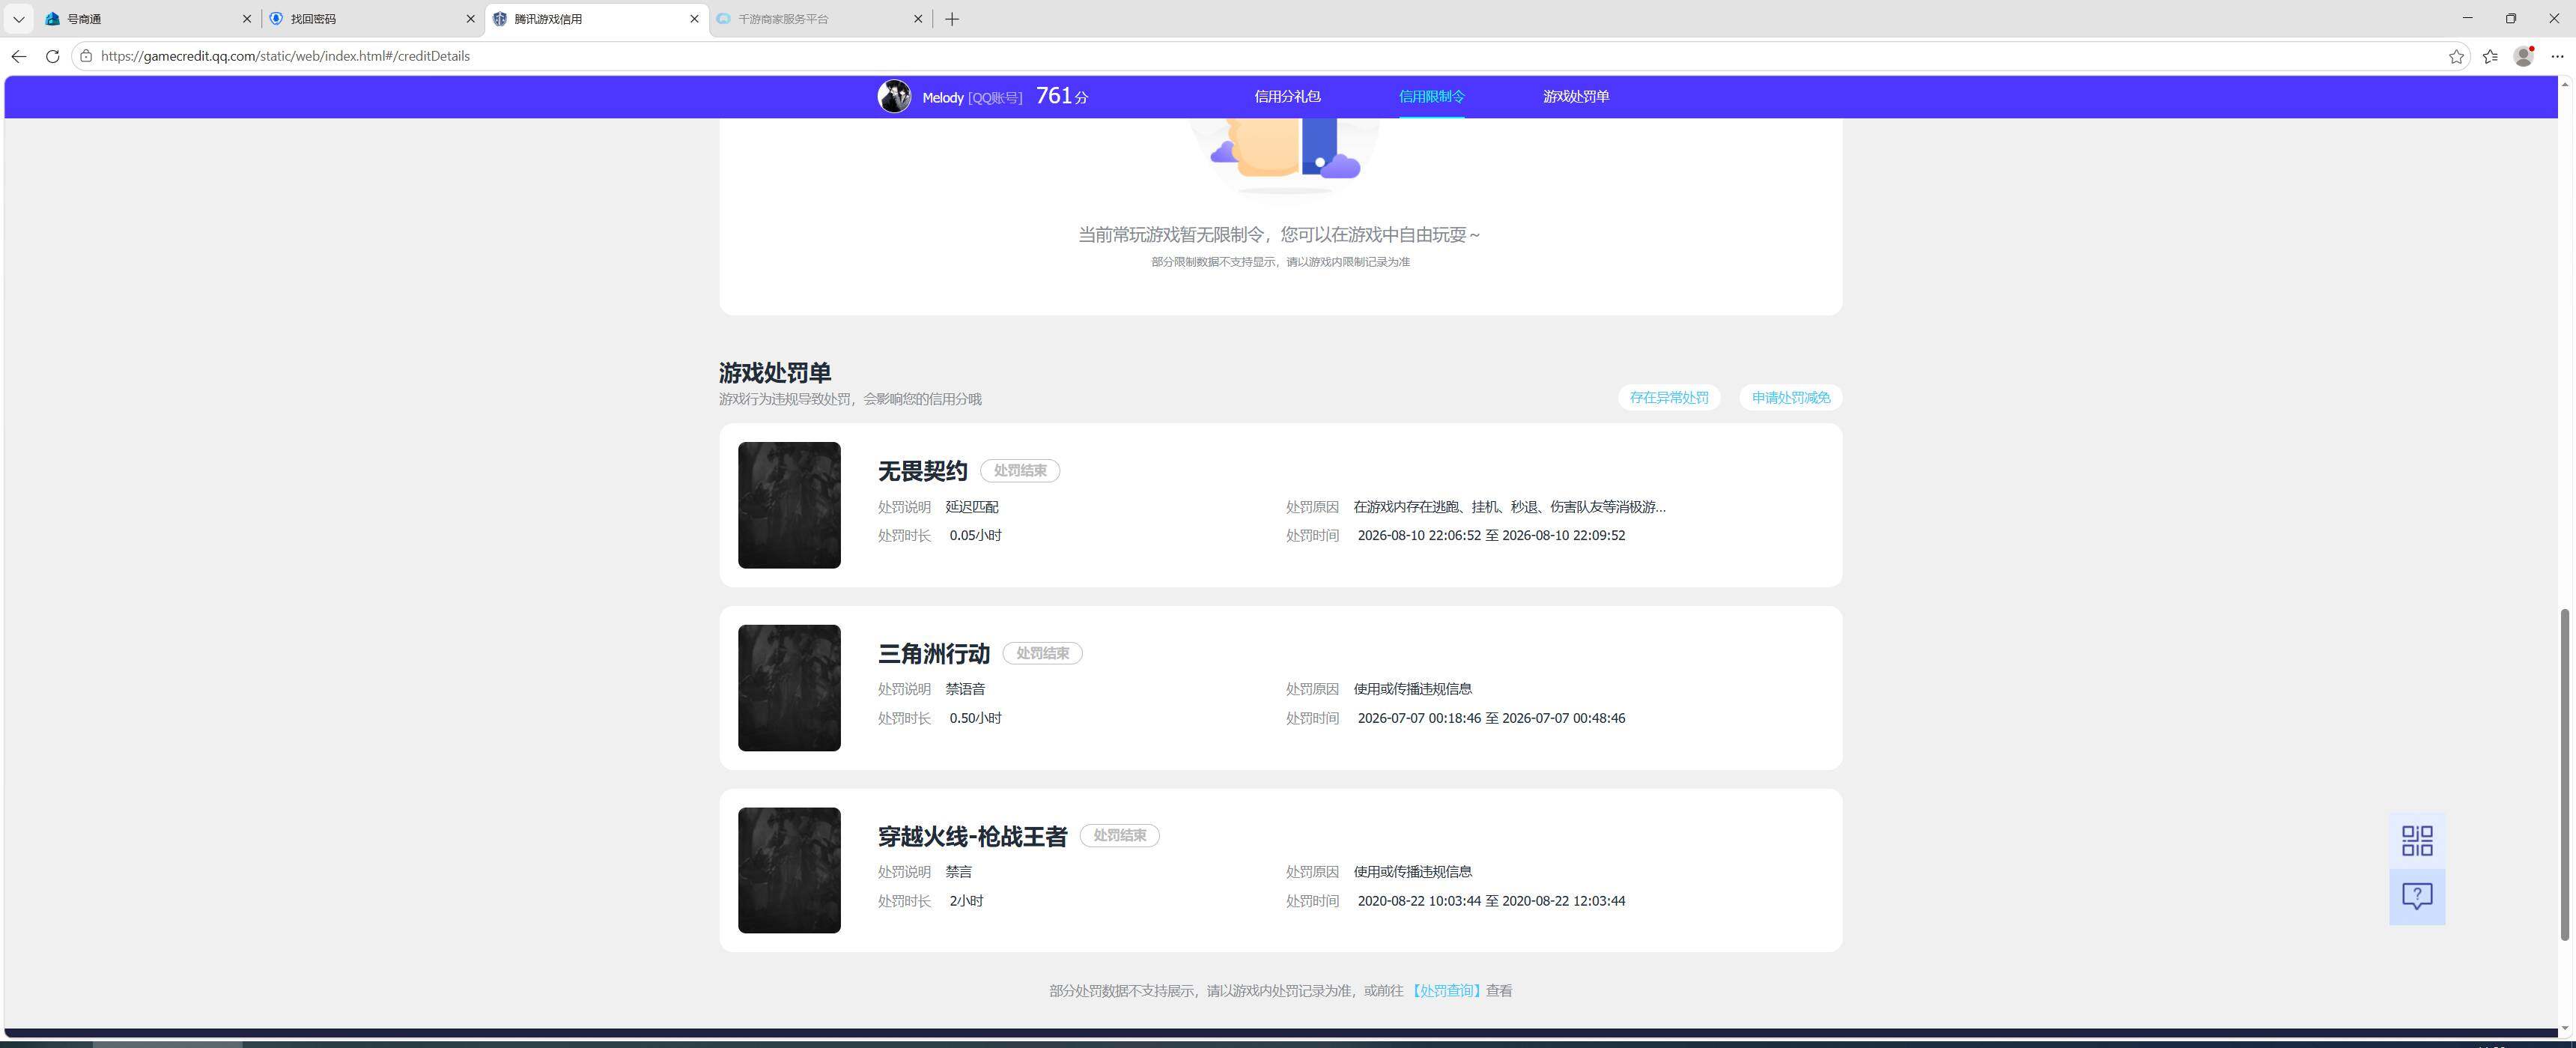Click the Melody account name
This screenshot has height=1048, width=2576.
coord(943,97)
